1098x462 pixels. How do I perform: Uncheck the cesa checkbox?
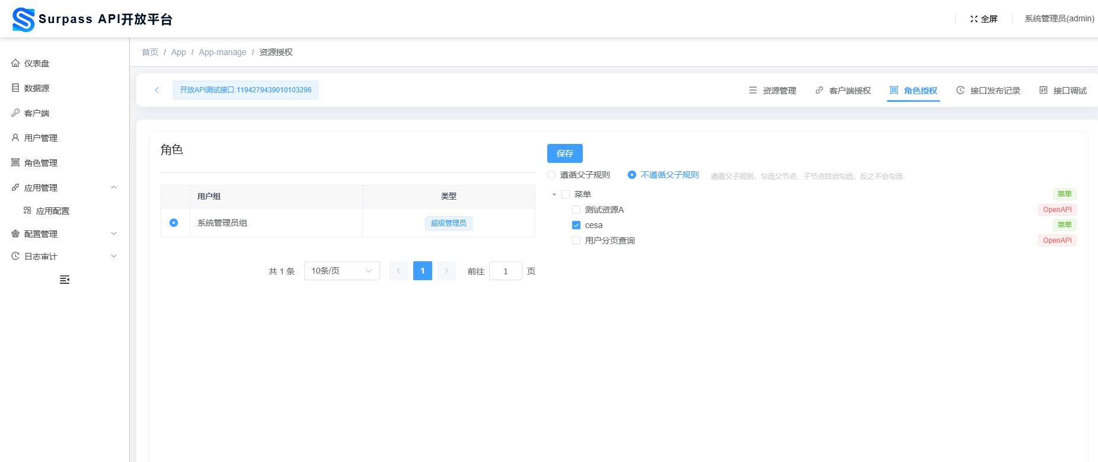click(x=576, y=225)
